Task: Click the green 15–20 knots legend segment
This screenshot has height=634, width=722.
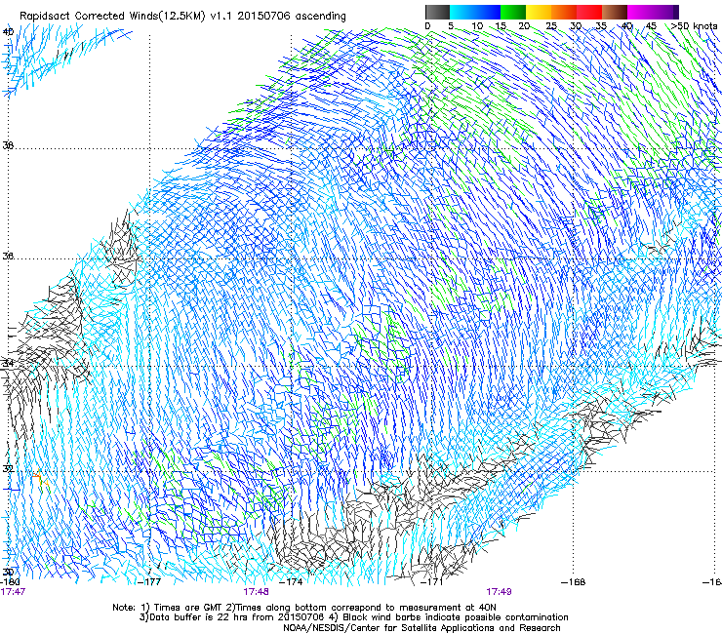Action: click(x=513, y=12)
